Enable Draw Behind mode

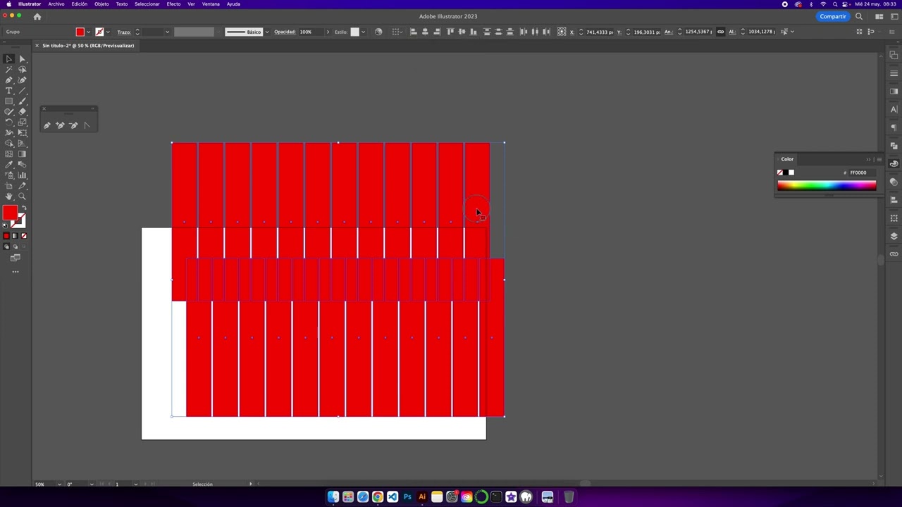click(15, 246)
